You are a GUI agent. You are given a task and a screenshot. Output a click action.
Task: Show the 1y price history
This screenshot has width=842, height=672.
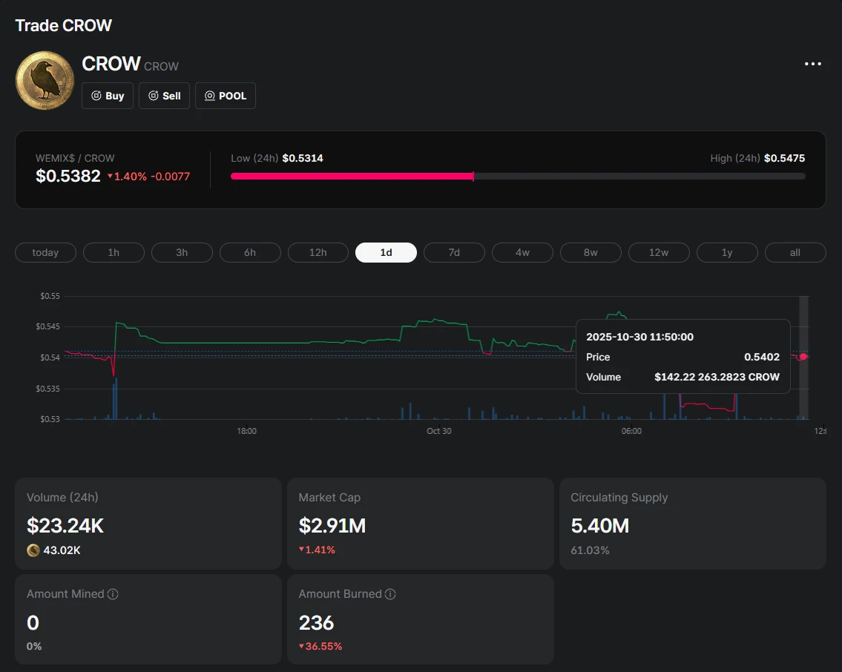727,252
